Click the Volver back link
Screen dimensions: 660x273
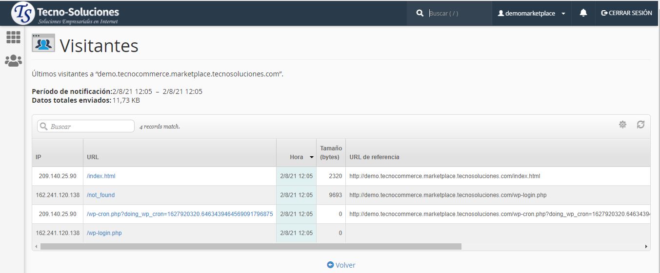(x=341, y=265)
